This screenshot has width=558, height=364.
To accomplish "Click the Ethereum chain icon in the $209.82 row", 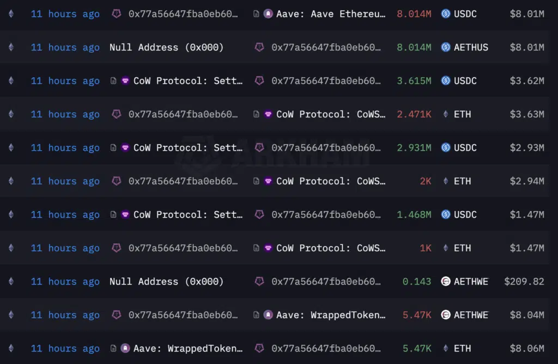I will 11,281.
